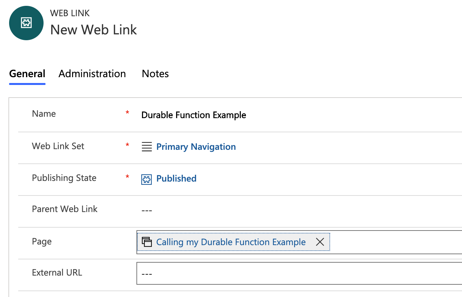Click the Name field label
The height and width of the screenshot is (297, 462).
(x=44, y=114)
